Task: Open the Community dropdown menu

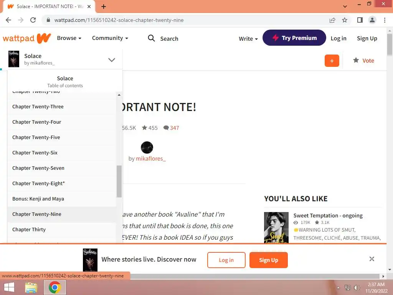Action: click(110, 38)
